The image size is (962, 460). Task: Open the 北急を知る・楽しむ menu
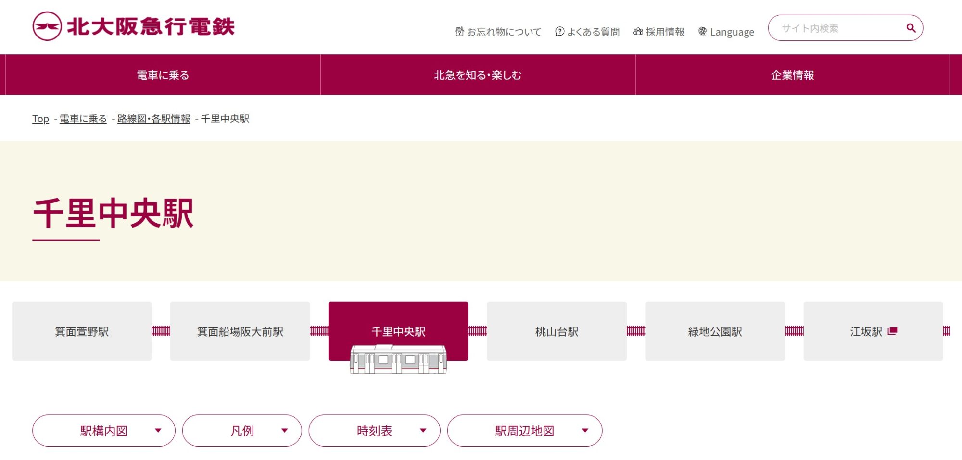click(478, 75)
